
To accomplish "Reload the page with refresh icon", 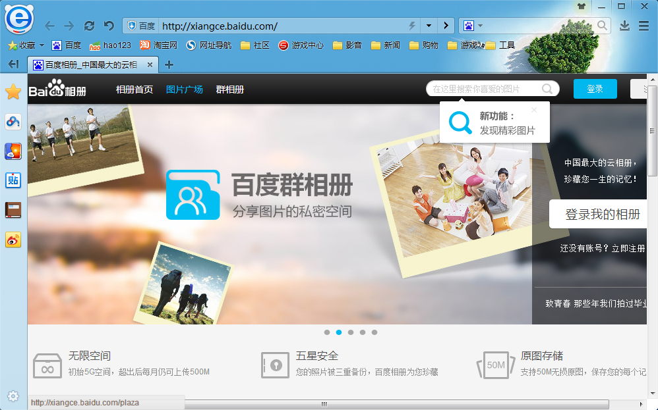I will 89,26.
